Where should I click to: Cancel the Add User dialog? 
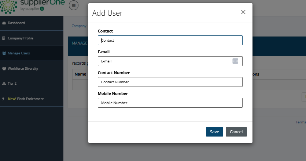click(x=236, y=132)
